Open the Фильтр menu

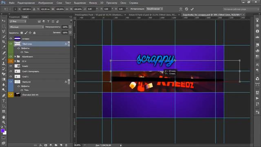pyautogui.click(x=93, y=3)
